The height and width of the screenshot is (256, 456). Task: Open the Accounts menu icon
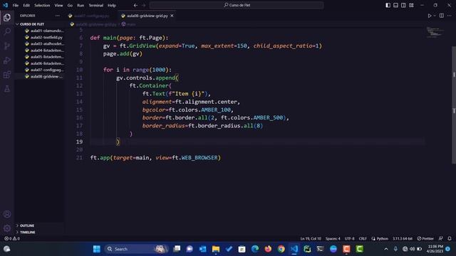pos(7,214)
